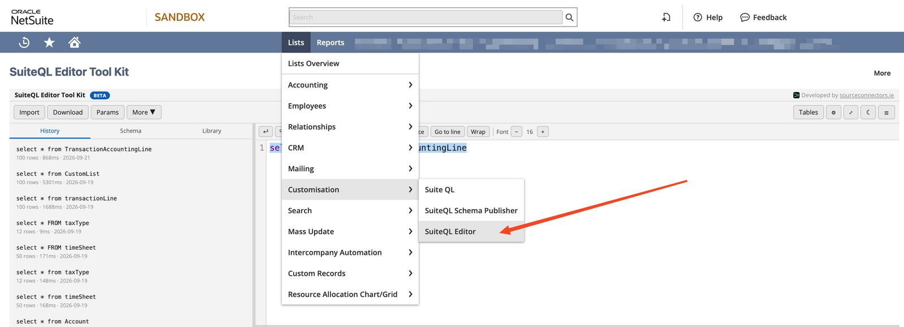The image size is (904, 327).
Task: Open the hamburger menu button
Action: (x=886, y=112)
